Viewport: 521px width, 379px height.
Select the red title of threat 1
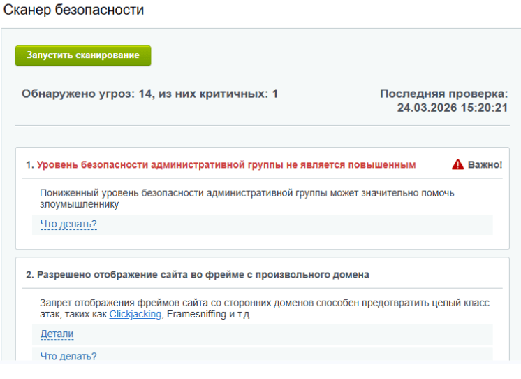226,165
